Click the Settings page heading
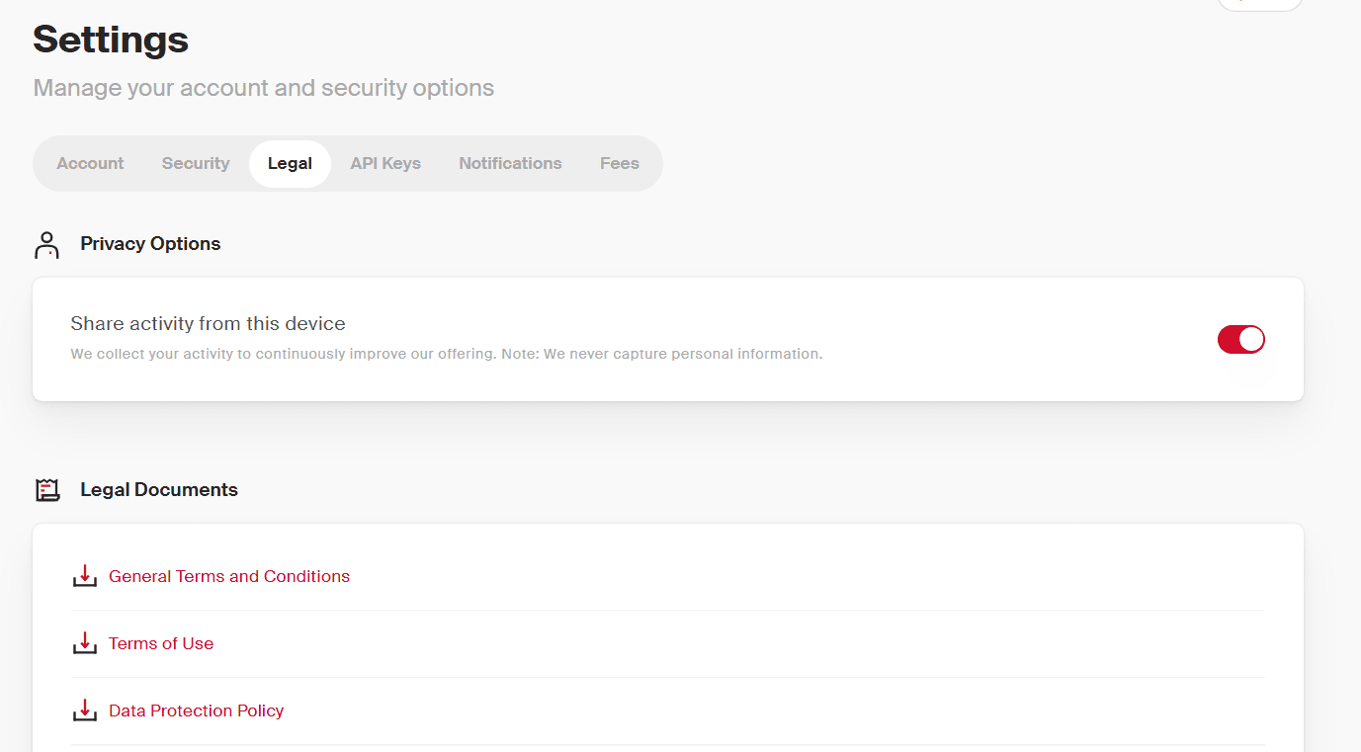Viewport: 1361px width, 752px height. coord(111,40)
